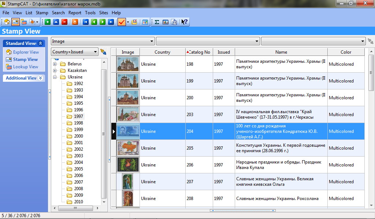Click the filter icon right of the top combo boxes

pos(371,41)
